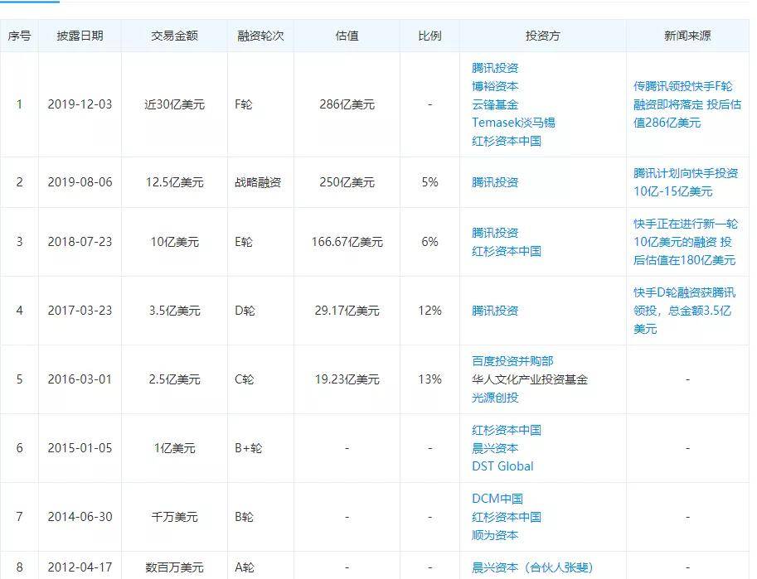Click the 新闻来源 column header

(x=687, y=36)
